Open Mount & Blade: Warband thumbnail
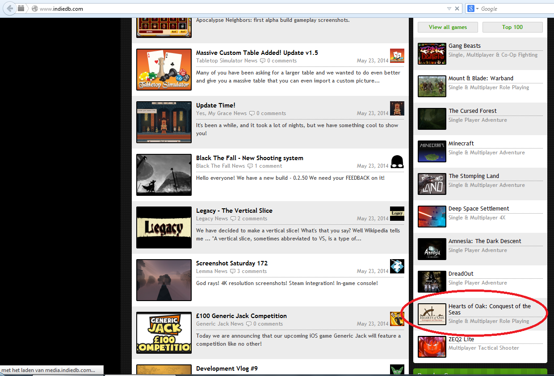Viewport: 554px width, 376px height. (432, 87)
